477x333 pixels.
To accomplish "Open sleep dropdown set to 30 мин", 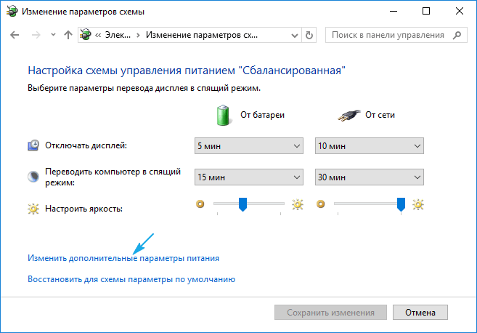I will (x=369, y=177).
